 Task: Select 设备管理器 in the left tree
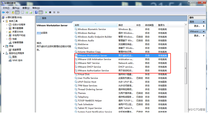coord(18,42)
